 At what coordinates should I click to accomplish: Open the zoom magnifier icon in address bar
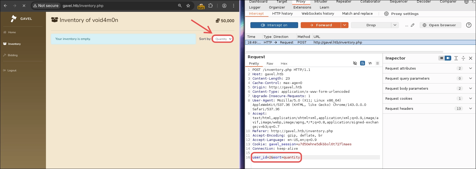click(180, 5)
